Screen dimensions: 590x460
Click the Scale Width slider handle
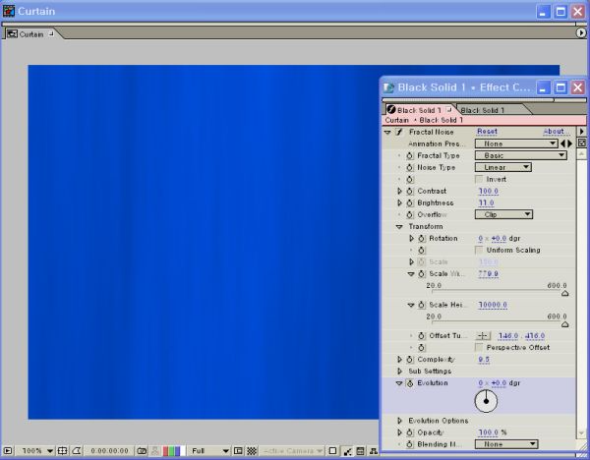tap(564, 293)
